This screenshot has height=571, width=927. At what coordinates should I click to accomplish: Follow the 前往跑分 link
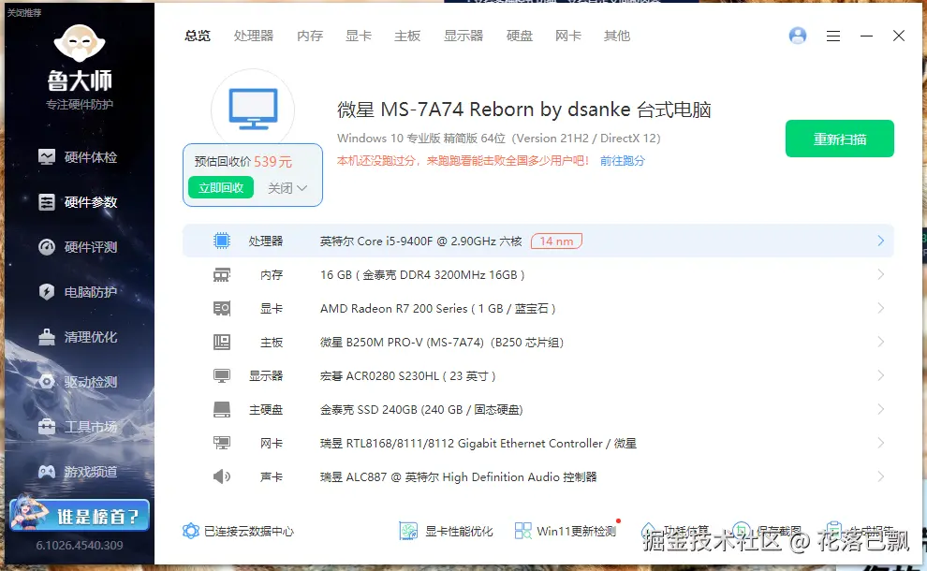pos(622,161)
